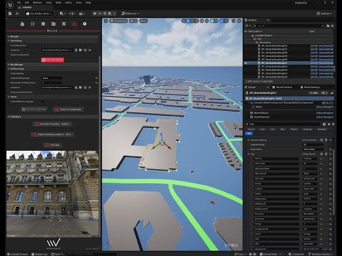This screenshot has width=342, height=256.
Task: Open the add content quick menu
Action: point(63,14)
